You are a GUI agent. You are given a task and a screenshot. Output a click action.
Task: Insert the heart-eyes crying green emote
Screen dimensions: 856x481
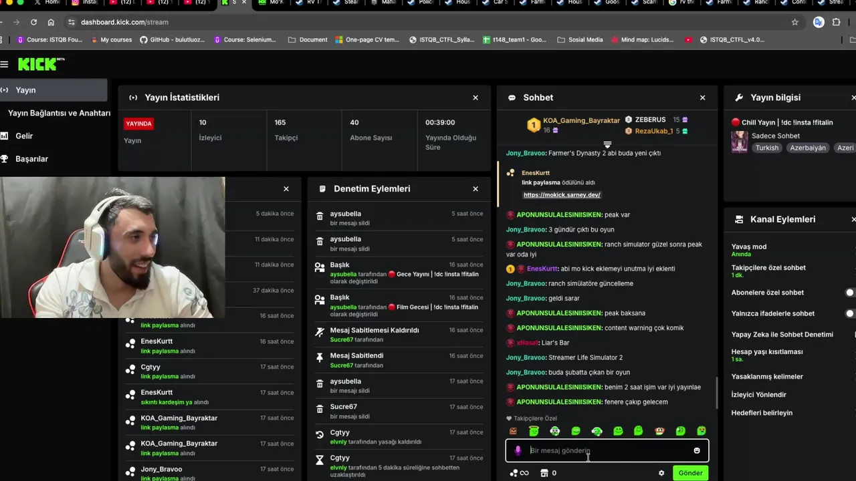(x=702, y=431)
